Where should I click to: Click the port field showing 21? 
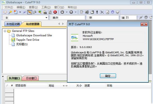pos(131,18)
